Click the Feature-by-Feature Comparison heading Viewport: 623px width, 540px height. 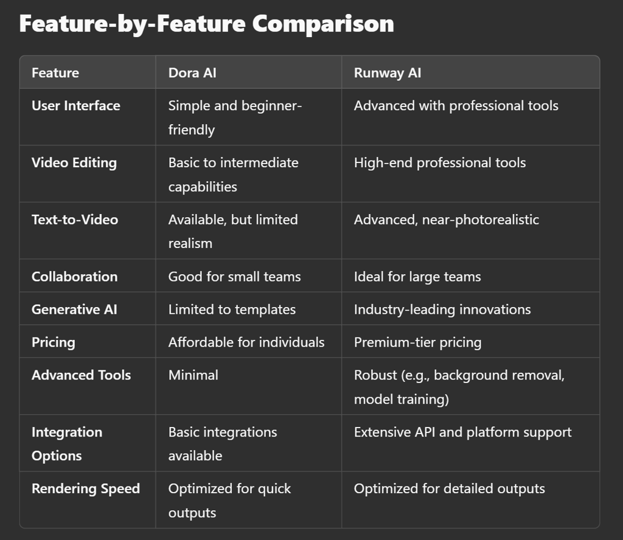tap(207, 24)
